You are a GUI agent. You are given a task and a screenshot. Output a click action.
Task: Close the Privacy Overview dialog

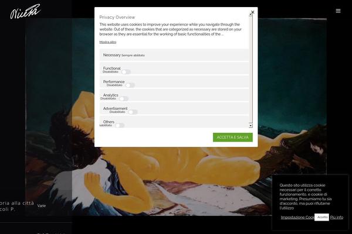click(x=252, y=12)
